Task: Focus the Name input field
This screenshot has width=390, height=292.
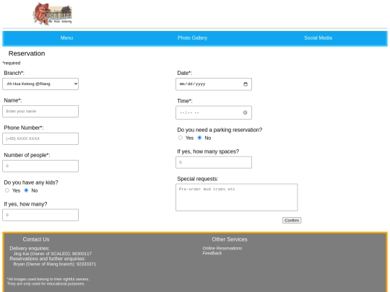Action: coord(40,111)
